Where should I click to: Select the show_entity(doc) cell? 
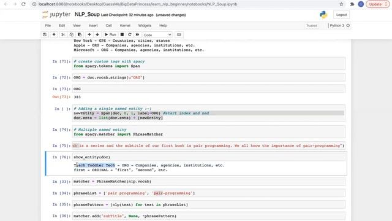coord(209,157)
